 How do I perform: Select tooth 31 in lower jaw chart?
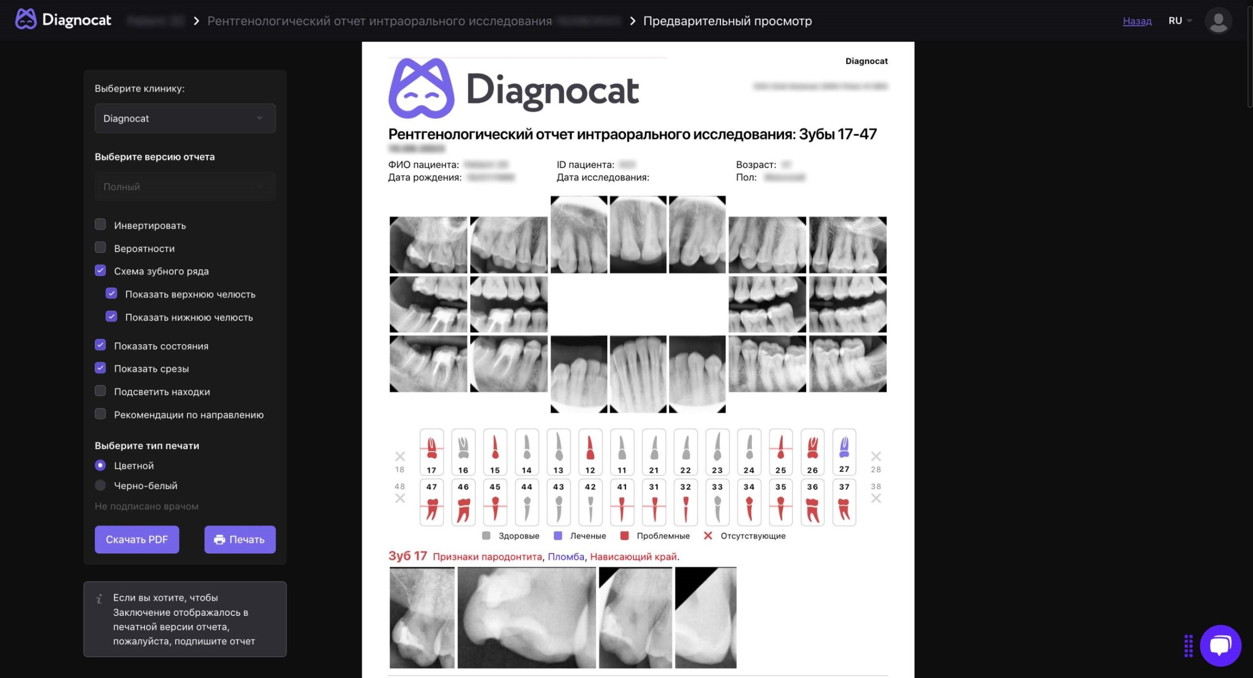654,502
